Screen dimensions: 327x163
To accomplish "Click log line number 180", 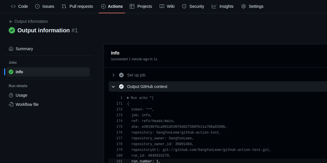I will pyautogui.click(x=119, y=155).
